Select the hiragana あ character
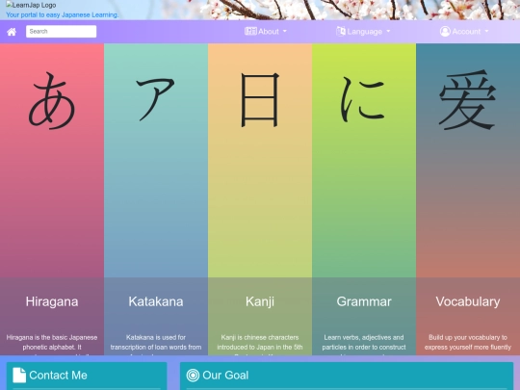Screen dimensions: 520x390 (52, 100)
